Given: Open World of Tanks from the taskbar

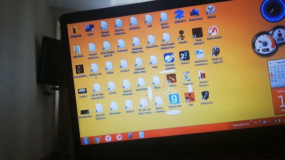Looking at the screenshot, I should (x=130, y=136).
